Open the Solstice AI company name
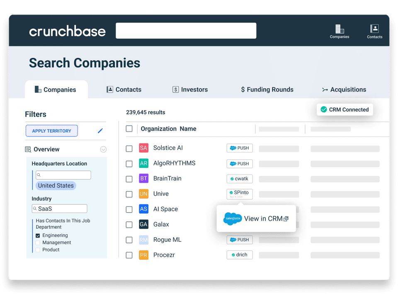398x294 pixels. click(168, 148)
